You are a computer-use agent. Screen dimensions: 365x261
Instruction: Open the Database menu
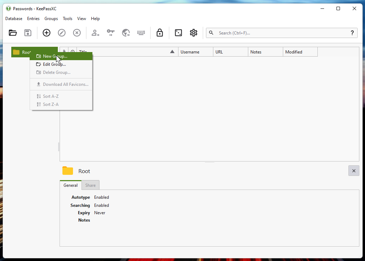(x=14, y=19)
